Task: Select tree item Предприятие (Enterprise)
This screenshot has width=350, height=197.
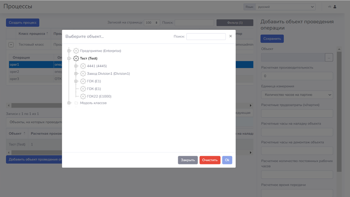Action: 100,51
